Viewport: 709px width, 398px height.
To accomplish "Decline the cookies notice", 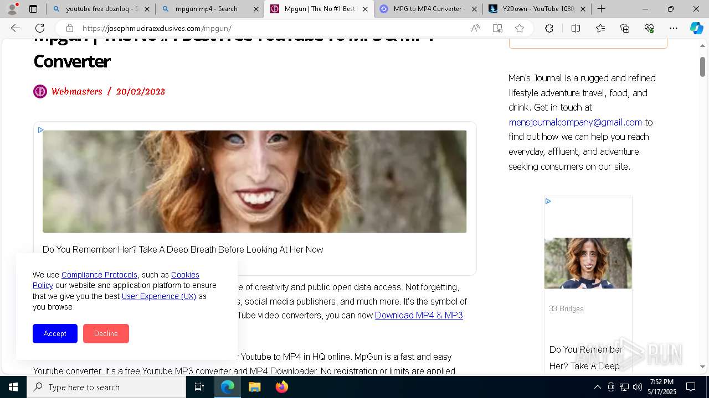I will pyautogui.click(x=106, y=333).
